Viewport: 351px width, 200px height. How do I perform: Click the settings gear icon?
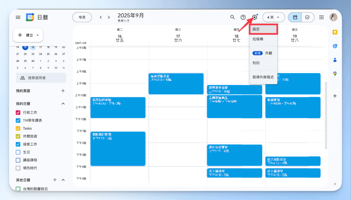click(x=254, y=17)
